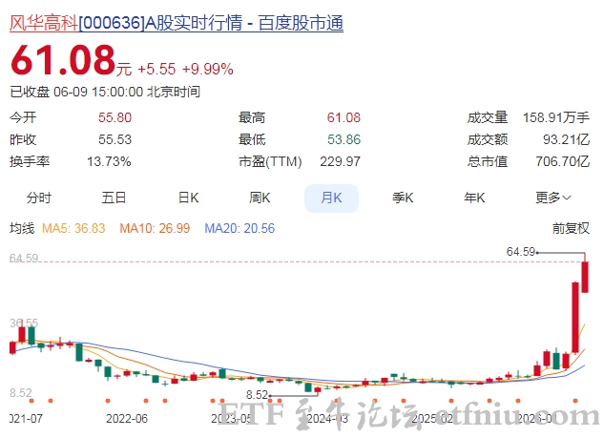The width and height of the screenshot is (604, 438).
Task: Open the 风华高科 A股实时行情 title link
Action: (x=176, y=23)
